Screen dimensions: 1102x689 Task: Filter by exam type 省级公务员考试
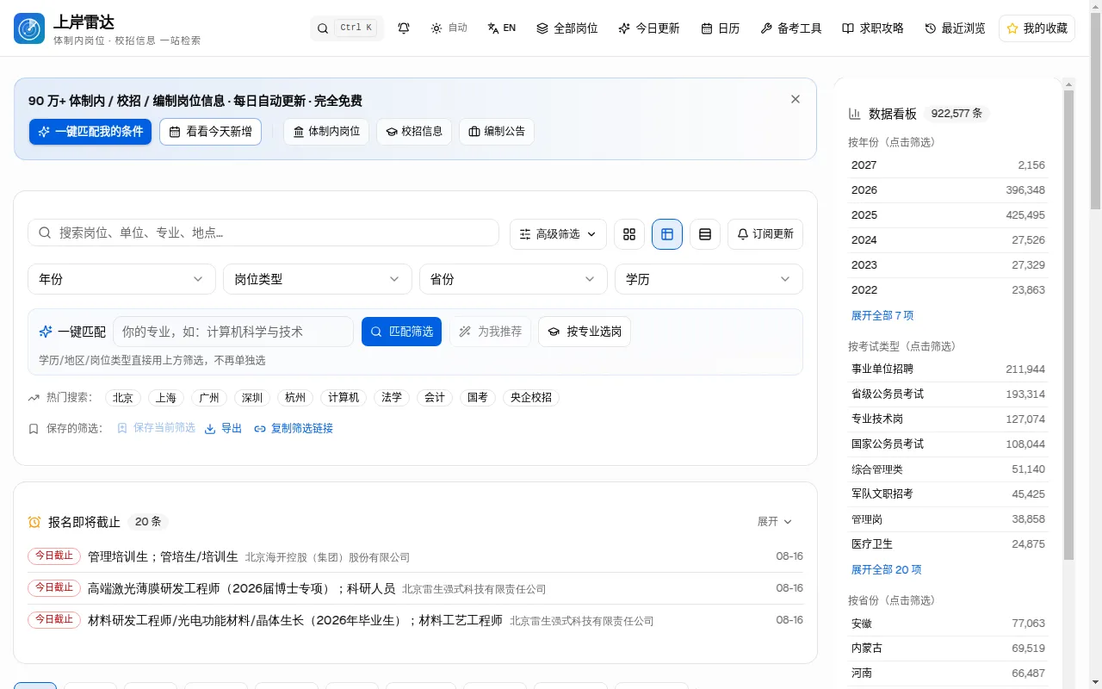(948, 394)
